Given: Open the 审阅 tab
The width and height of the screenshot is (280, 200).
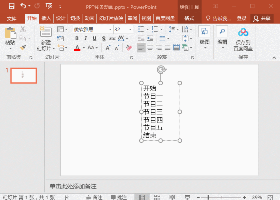Looking at the screenshot, I should (132, 18).
